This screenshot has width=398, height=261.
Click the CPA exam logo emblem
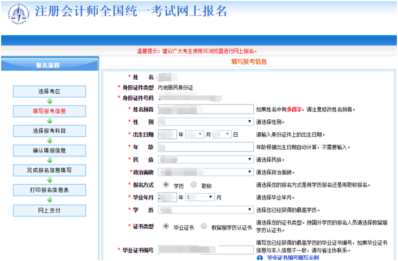tap(19, 14)
